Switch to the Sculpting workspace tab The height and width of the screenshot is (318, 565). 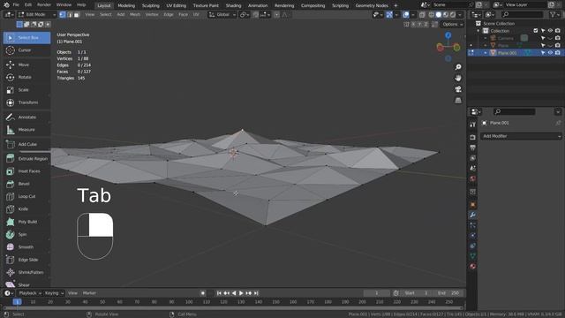click(x=151, y=5)
